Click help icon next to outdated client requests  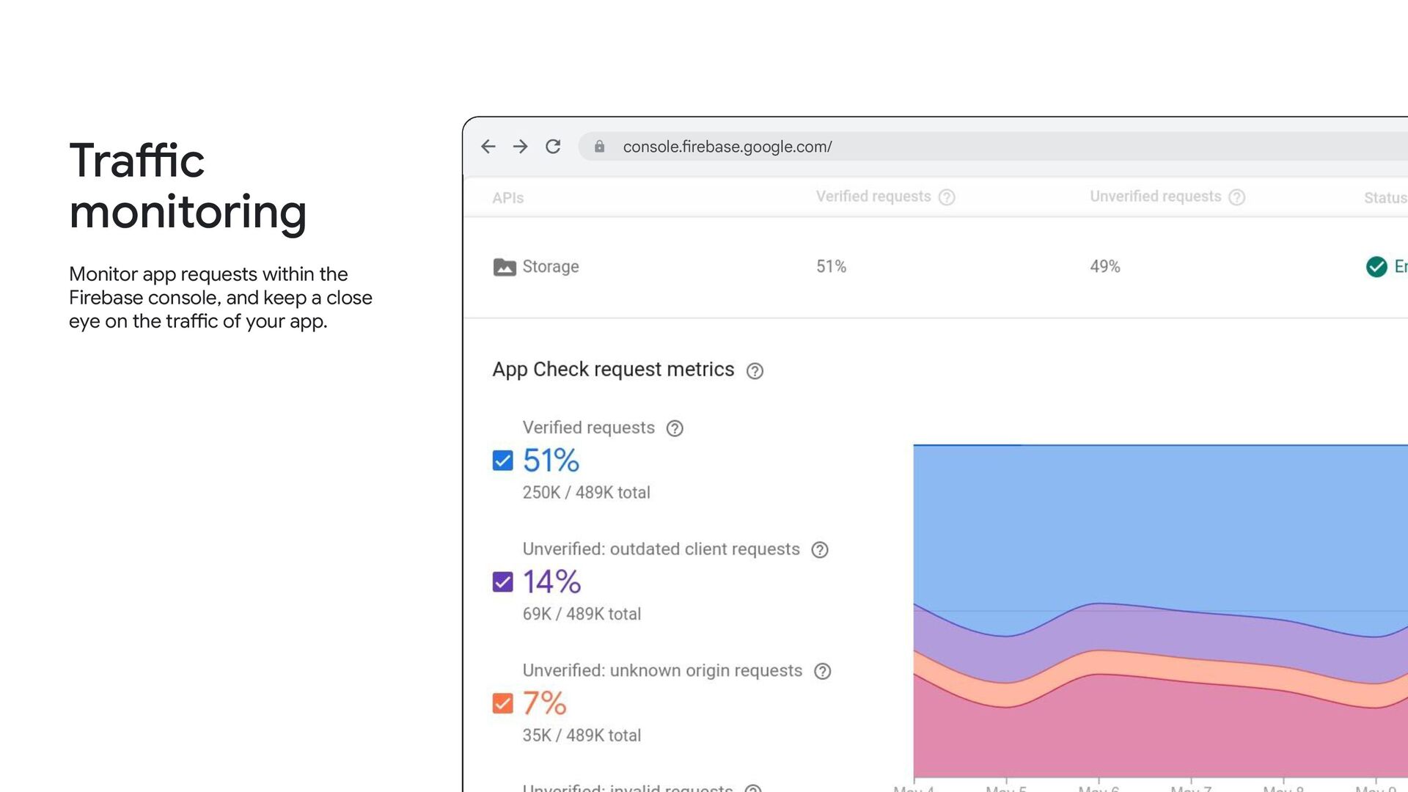coord(820,550)
